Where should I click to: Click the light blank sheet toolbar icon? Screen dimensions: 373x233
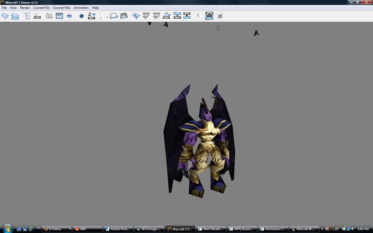tap(114, 16)
